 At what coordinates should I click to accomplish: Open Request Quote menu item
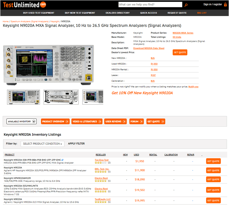(177, 13)
